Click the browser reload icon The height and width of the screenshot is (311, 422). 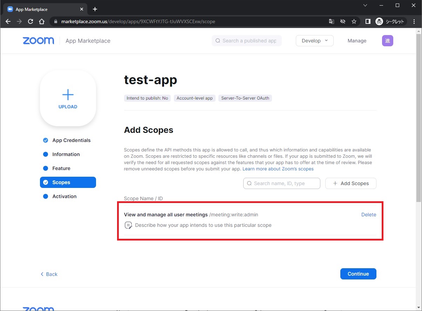tap(30, 21)
